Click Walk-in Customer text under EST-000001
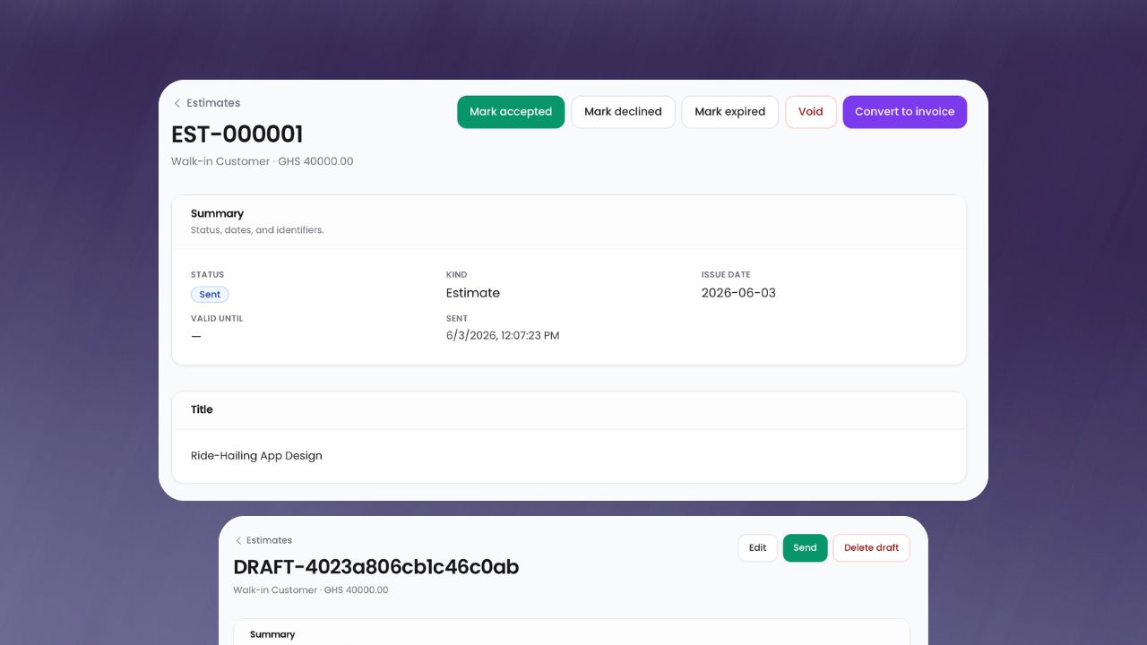Image resolution: width=1147 pixels, height=645 pixels. pos(220,161)
